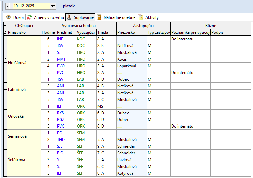Click the Predmet column header
The height and width of the screenshot is (178, 253).
tap(64, 32)
